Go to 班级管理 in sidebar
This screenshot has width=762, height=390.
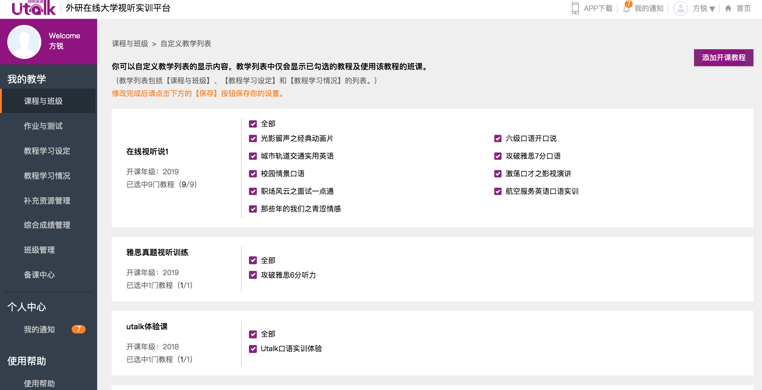click(39, 250)
